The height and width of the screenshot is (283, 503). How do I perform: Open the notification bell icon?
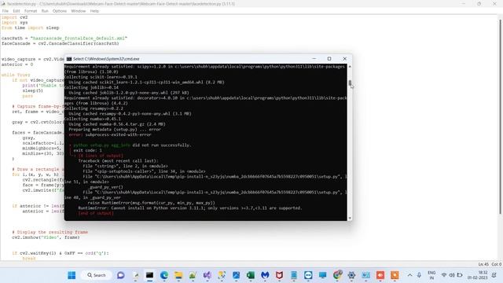point(494,275)
